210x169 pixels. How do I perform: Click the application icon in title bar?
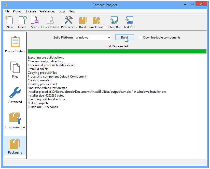(x=6, y=5)
